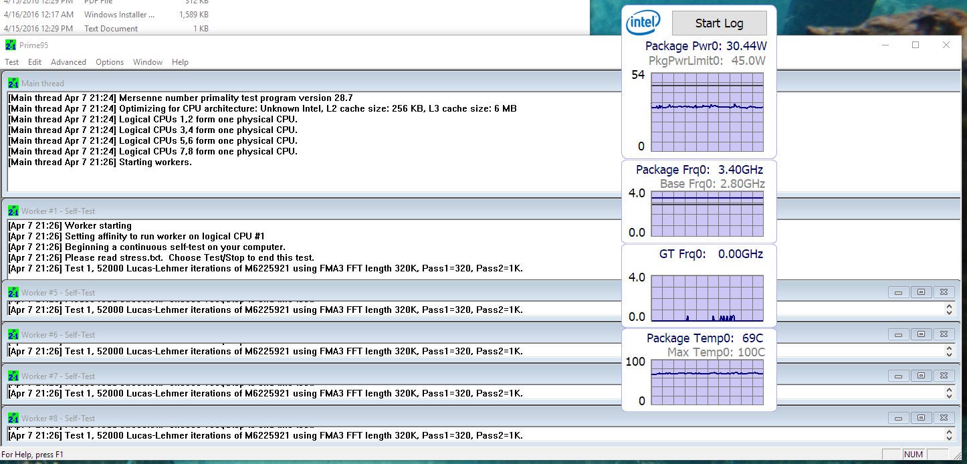Click the Worker #1 - Self-Test title

click(x=58, y=211)
